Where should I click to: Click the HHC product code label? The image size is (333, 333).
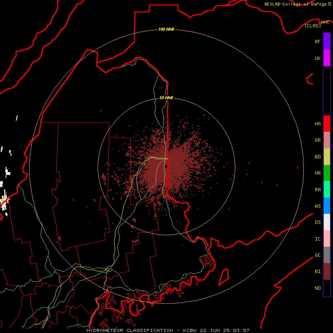click(x=325, y=22)
